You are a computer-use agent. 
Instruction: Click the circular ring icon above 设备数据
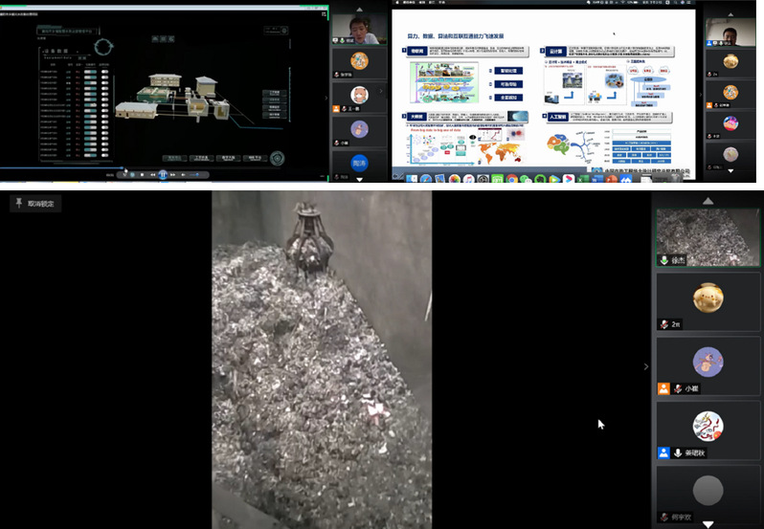[x=103, y=46]
